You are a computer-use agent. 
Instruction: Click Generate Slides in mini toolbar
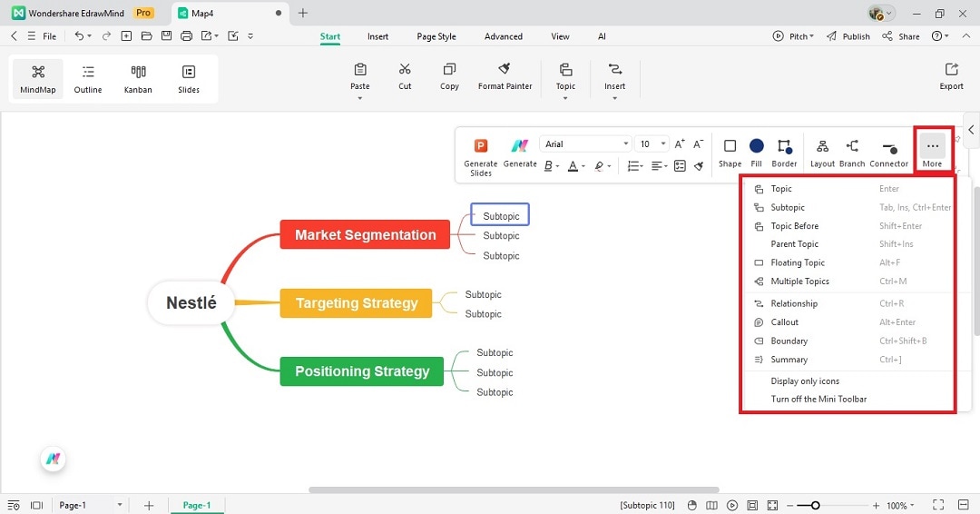(481, 157)
